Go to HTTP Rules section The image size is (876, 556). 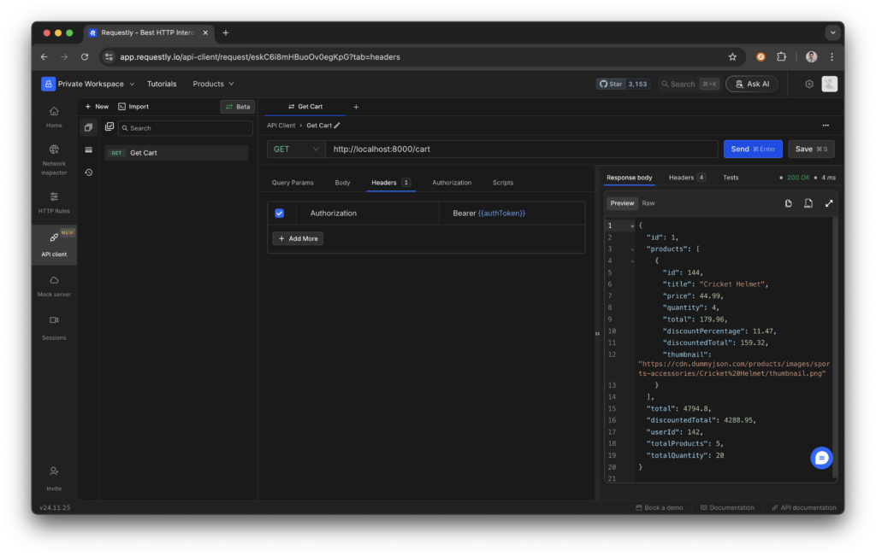click(54, 202)
